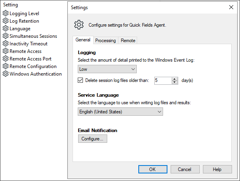Decrease the days value with down arrow
The width and height of the screenshot is (240, 181).
point(175,82)
